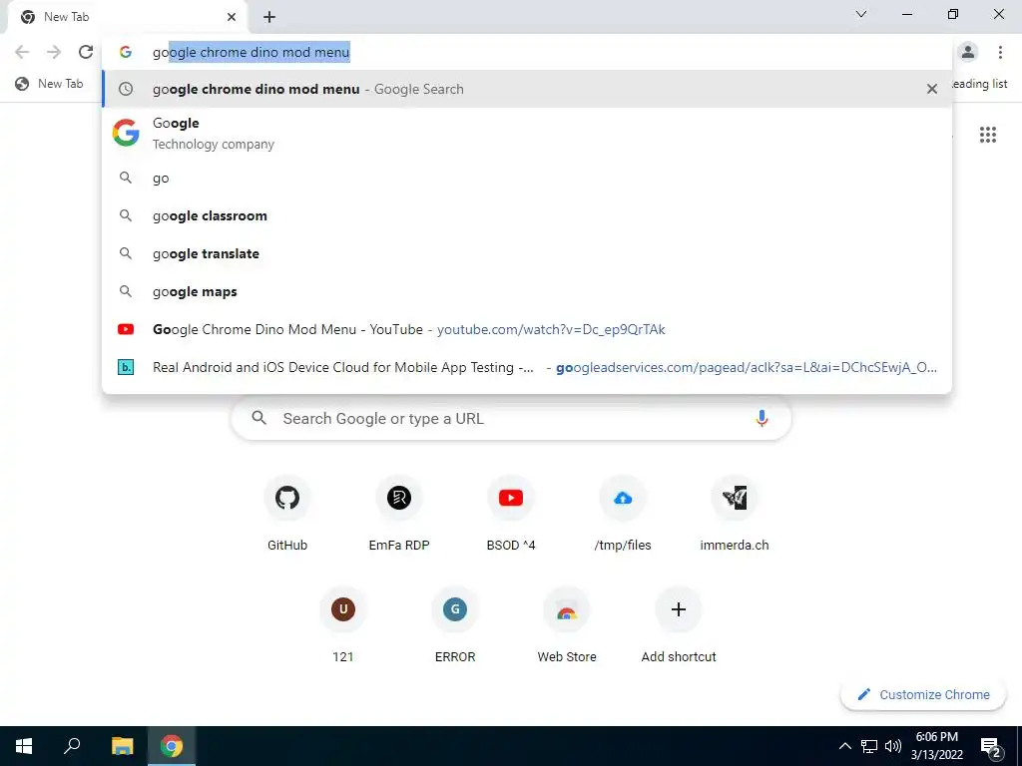
Task: Open the BSOD ^4 YouTube shortcut
Action: point(511,514)
